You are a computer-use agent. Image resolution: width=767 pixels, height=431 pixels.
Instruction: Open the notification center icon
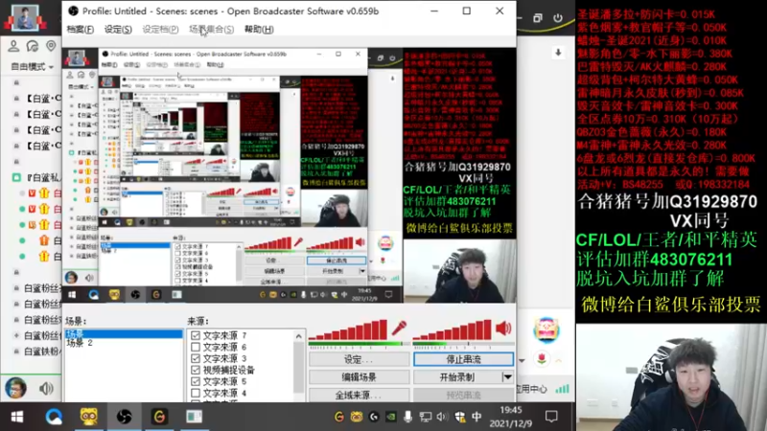(x=551, y=417)
